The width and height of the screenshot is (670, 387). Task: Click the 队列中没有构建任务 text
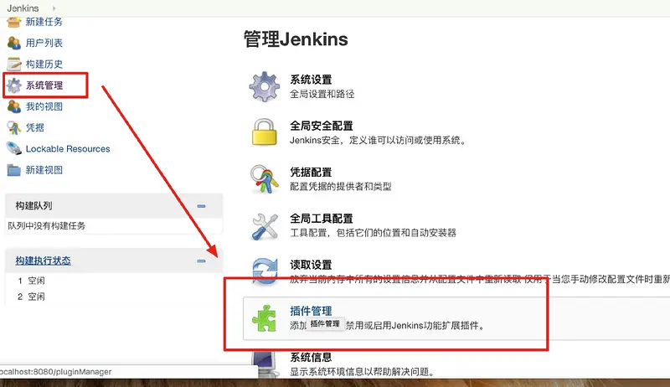pyautogui.click(x=47, y=225)
